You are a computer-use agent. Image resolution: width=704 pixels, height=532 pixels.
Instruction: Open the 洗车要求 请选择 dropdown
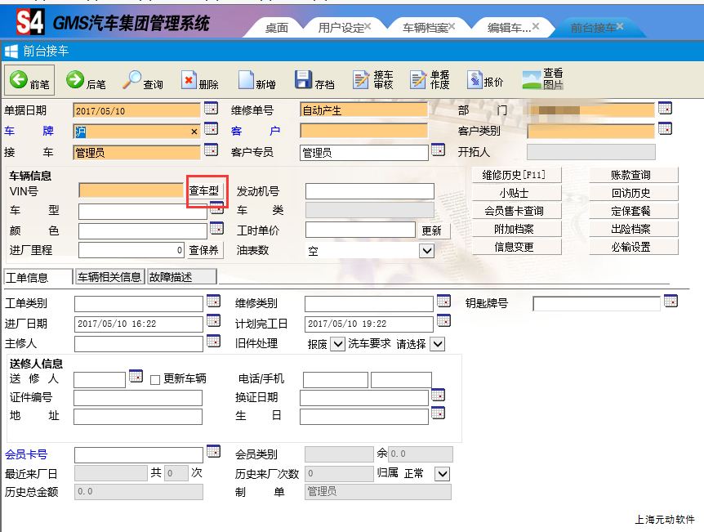[x=438, y=344]
